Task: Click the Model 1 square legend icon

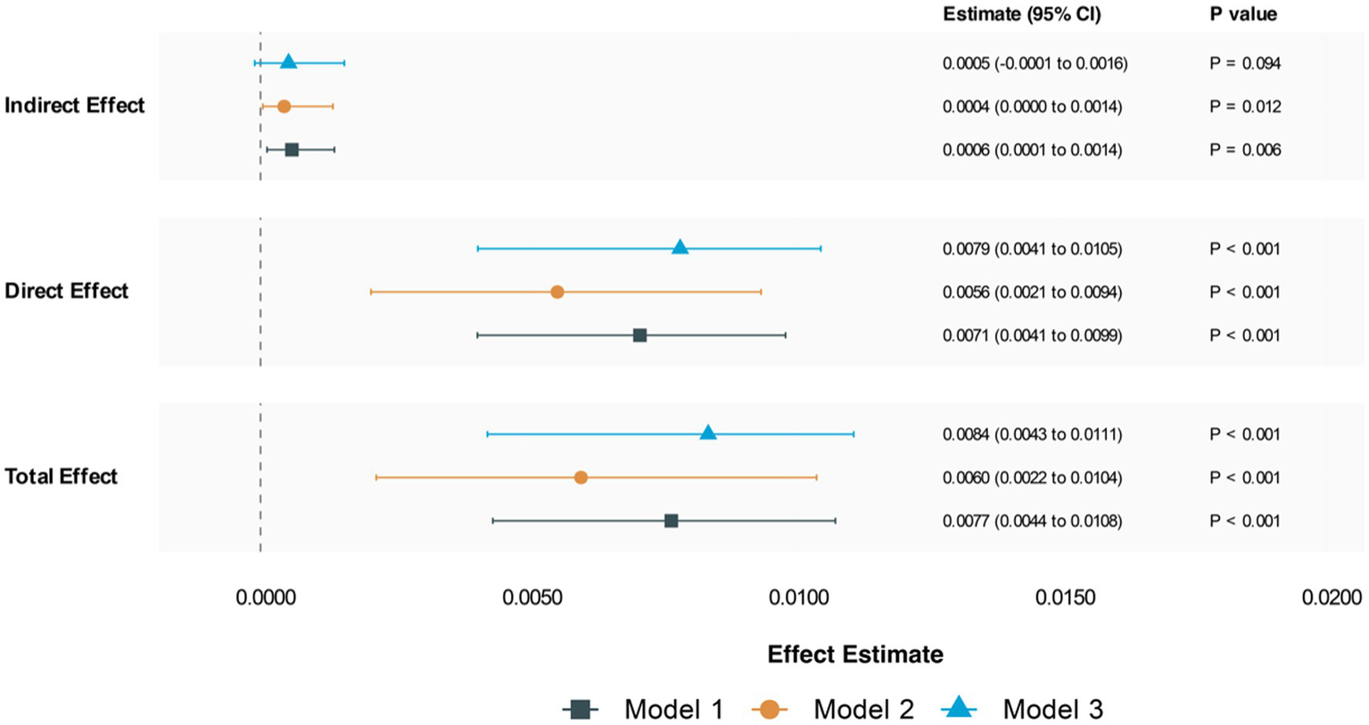Action: 581,710
